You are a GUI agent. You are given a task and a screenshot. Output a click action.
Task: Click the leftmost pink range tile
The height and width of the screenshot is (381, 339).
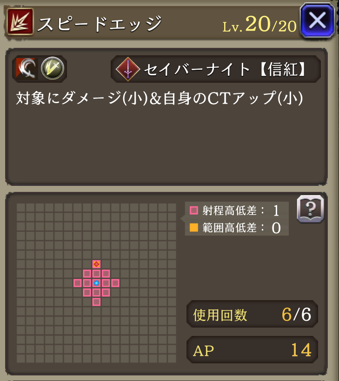(x=78, y=283)
